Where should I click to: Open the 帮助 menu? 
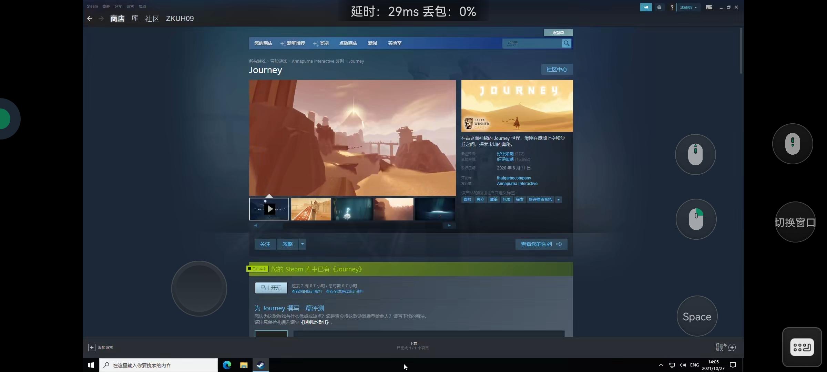142,7
